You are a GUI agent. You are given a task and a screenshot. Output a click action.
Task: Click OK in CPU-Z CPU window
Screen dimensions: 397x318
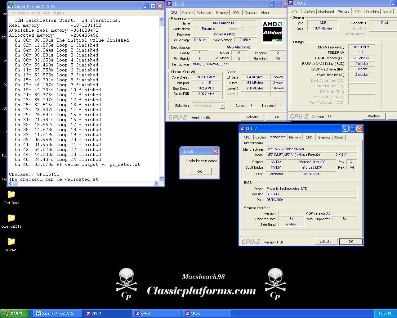click(277, 117)
